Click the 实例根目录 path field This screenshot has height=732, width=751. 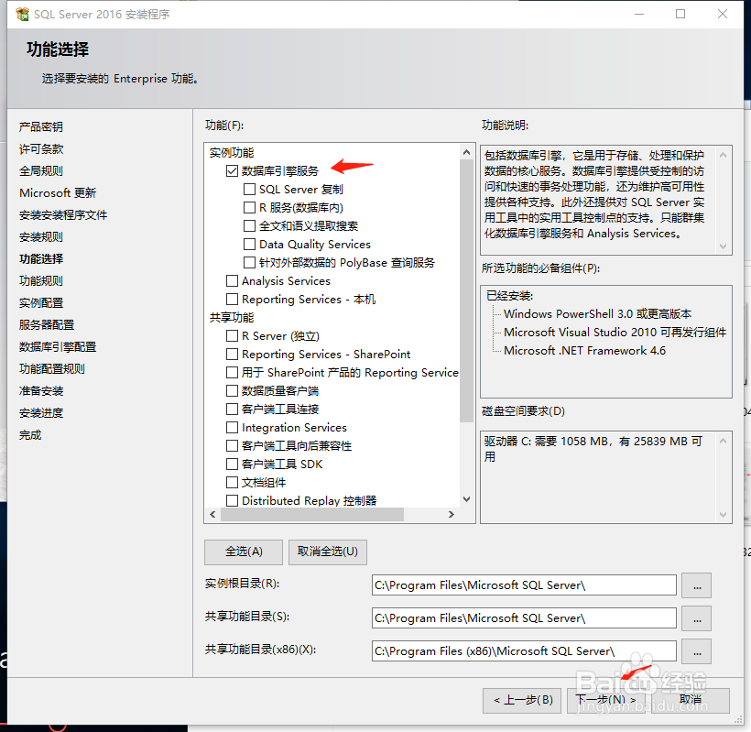524,585
